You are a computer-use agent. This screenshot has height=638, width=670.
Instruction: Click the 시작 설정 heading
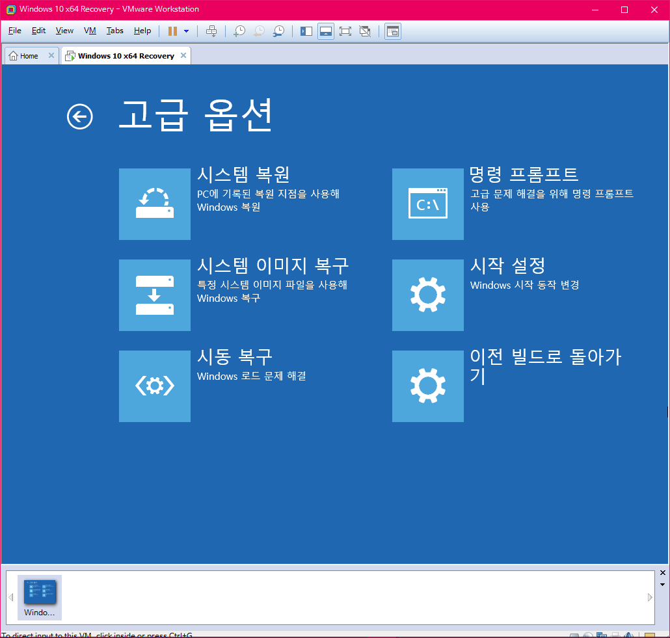(507, 265)
